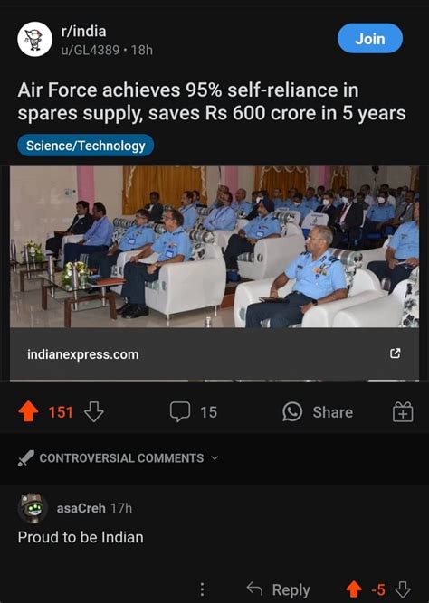This screenshot has width=429, height=603.
Task: Open user profile u/GL4389
Action: coord(91,50)
